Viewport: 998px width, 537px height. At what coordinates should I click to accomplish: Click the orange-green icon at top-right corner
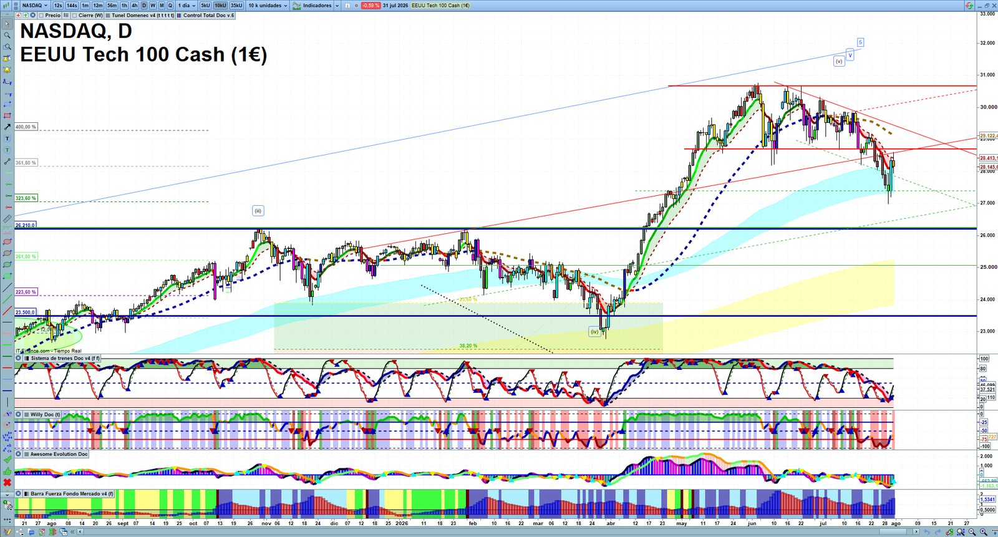[969, 5]
